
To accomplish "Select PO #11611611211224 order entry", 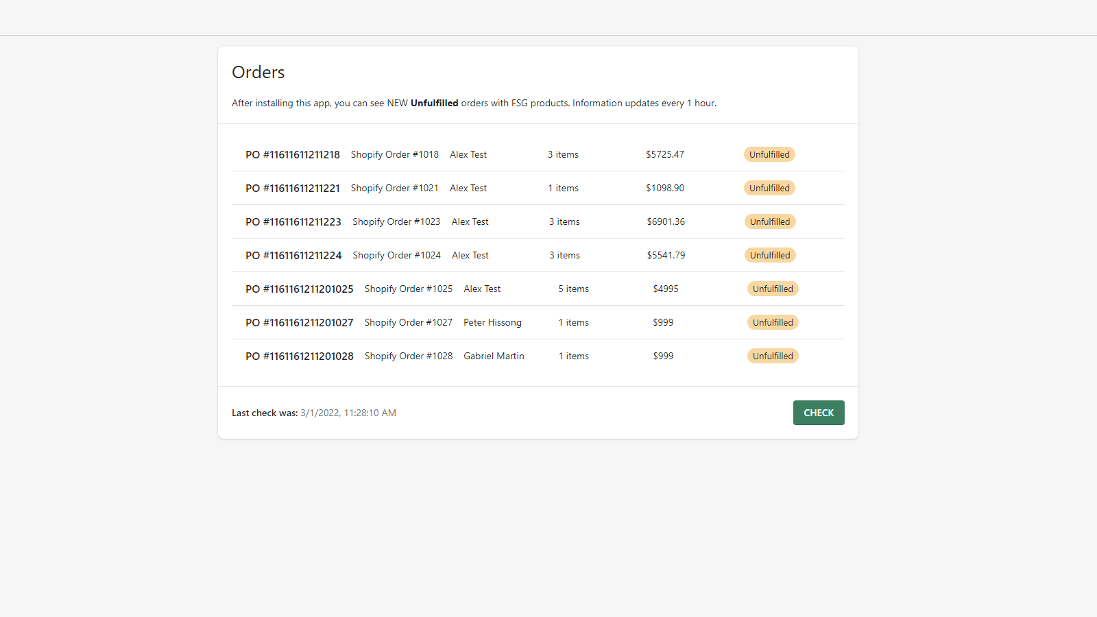I will point(293,256).
